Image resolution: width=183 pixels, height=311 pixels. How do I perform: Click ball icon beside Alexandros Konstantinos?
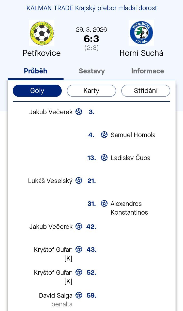[104, 203]
